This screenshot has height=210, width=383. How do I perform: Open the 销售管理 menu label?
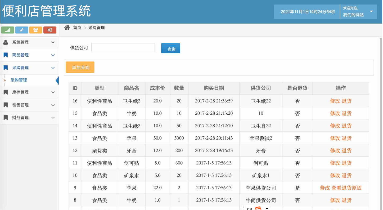pyautogui.click(x=20, y=105)
